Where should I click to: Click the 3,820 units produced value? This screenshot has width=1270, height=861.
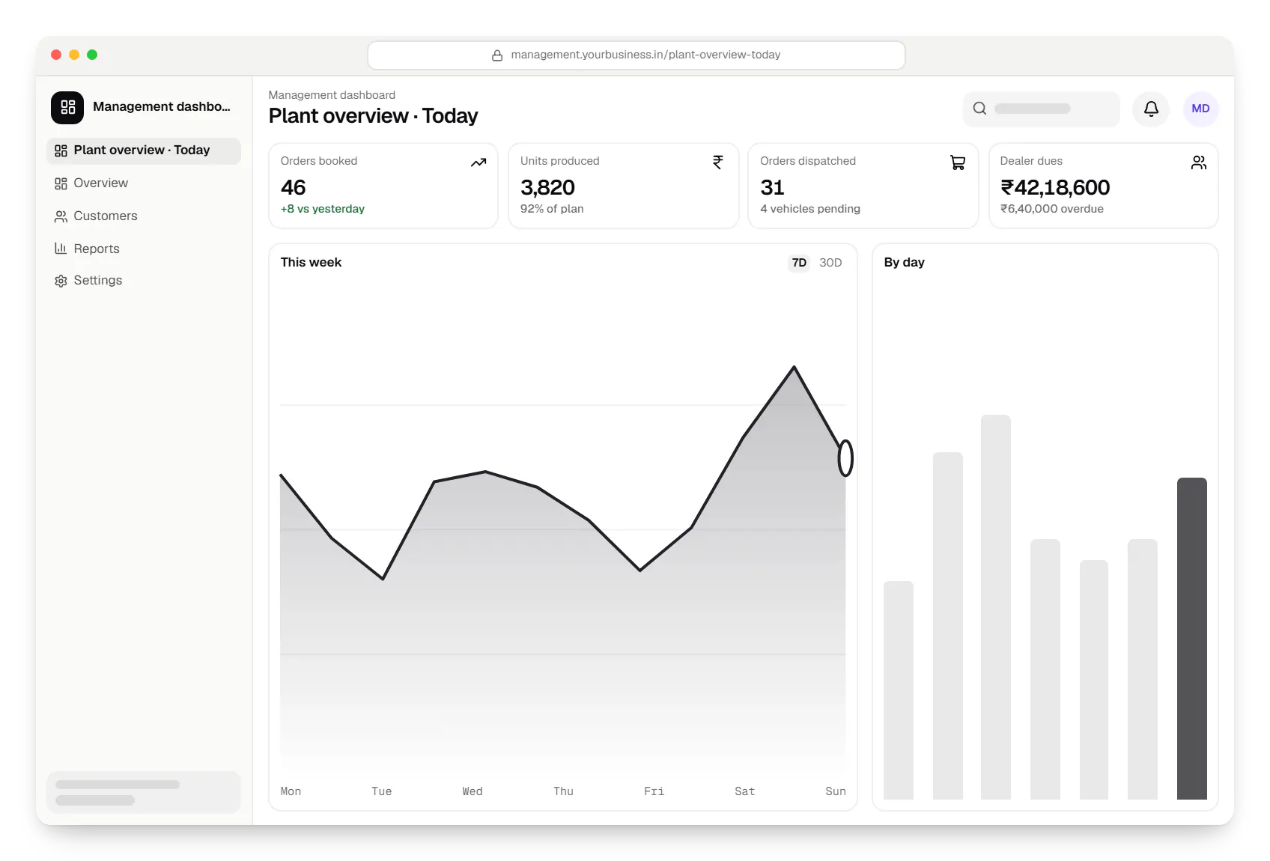pyautogui.click(x=547, y=187)
